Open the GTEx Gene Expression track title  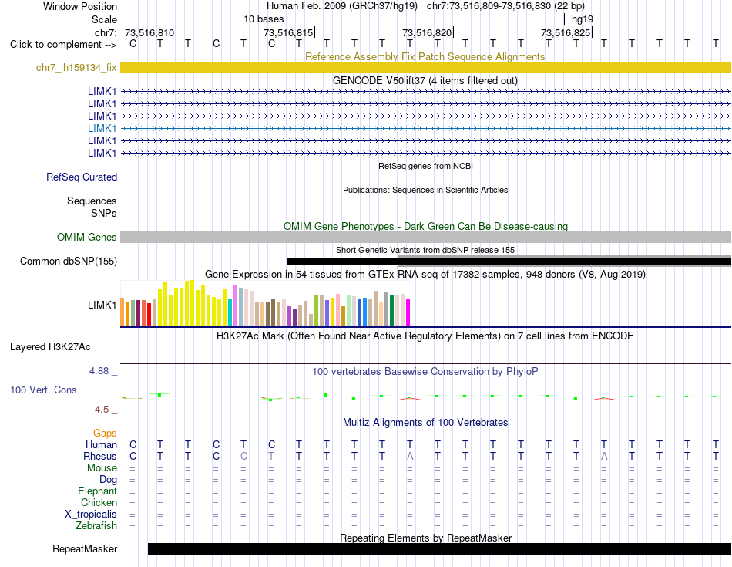(425, 274)
